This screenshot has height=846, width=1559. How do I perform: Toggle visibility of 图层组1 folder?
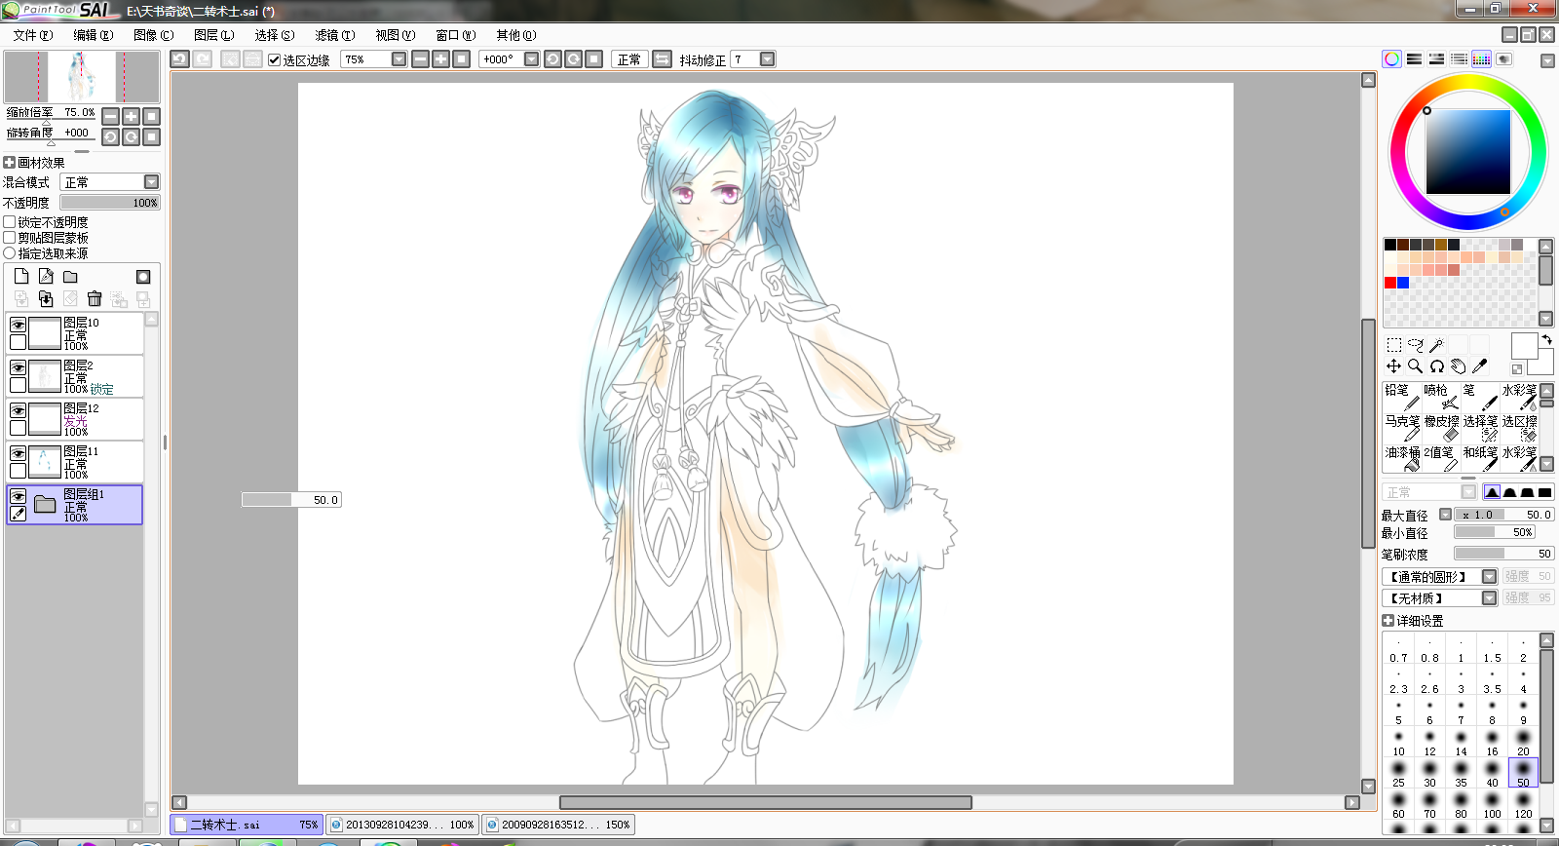tap(18, 496)
